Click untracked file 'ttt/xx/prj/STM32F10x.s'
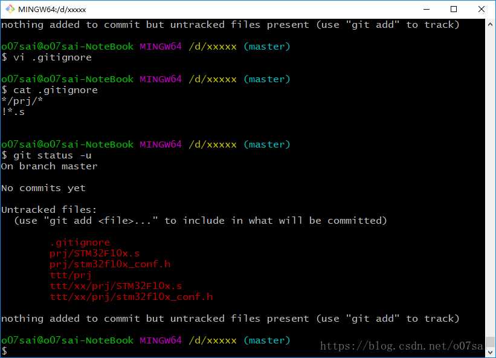 [x=116, y=286]
